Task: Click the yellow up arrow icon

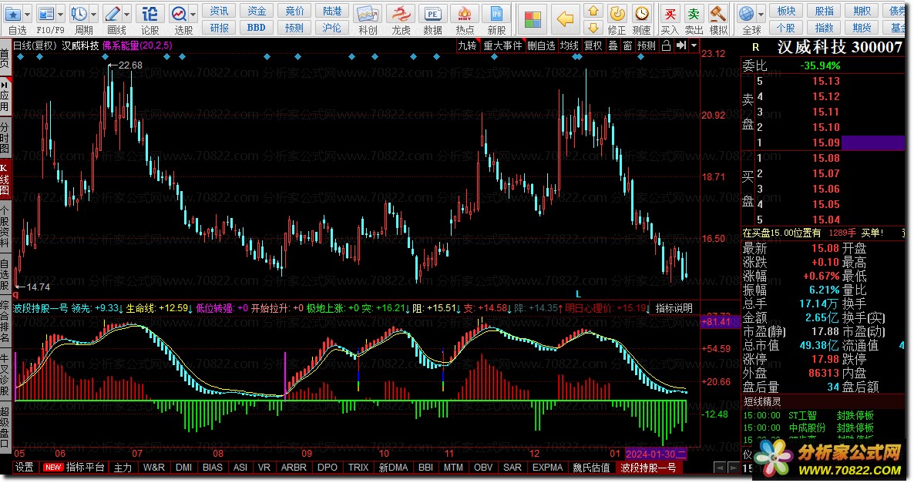Action: pos(593,11)
